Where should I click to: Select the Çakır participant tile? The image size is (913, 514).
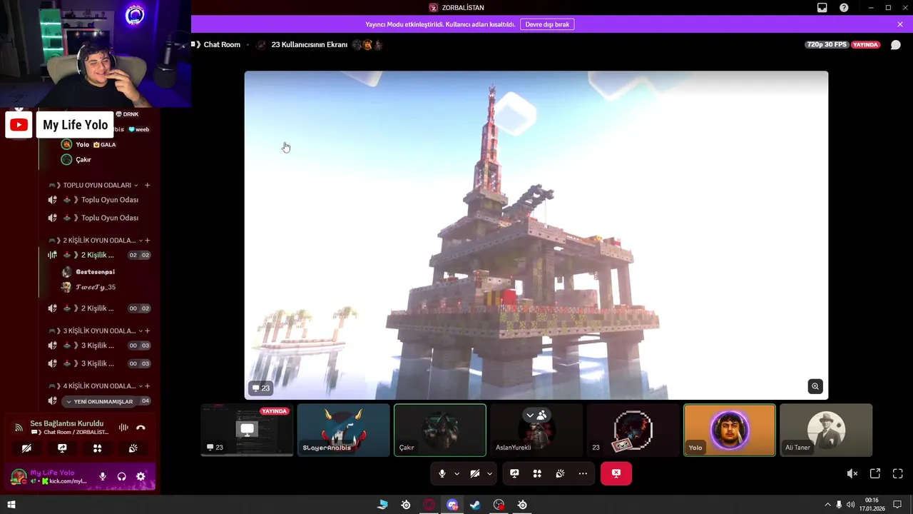(440, 430)
